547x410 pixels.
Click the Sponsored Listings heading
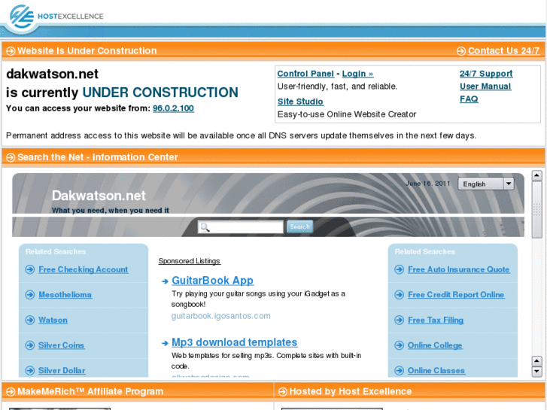click(189, 261)
